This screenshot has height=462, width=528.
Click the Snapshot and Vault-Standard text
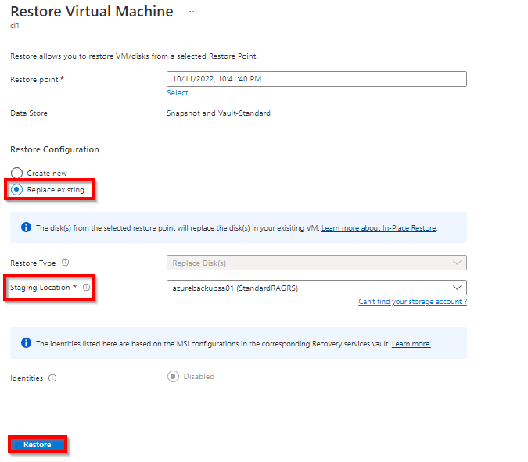[x=218, y=113]
